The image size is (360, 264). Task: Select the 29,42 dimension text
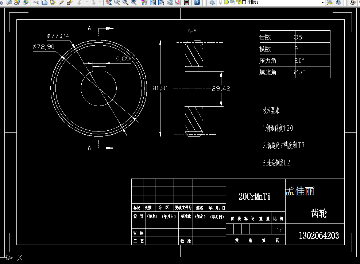221,88
